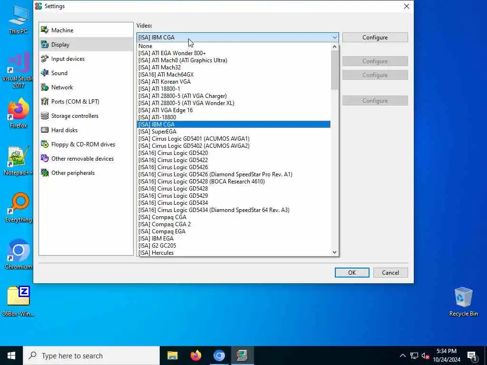Open This PC desktop icon
487x365 pixels.
click(18, 20)
